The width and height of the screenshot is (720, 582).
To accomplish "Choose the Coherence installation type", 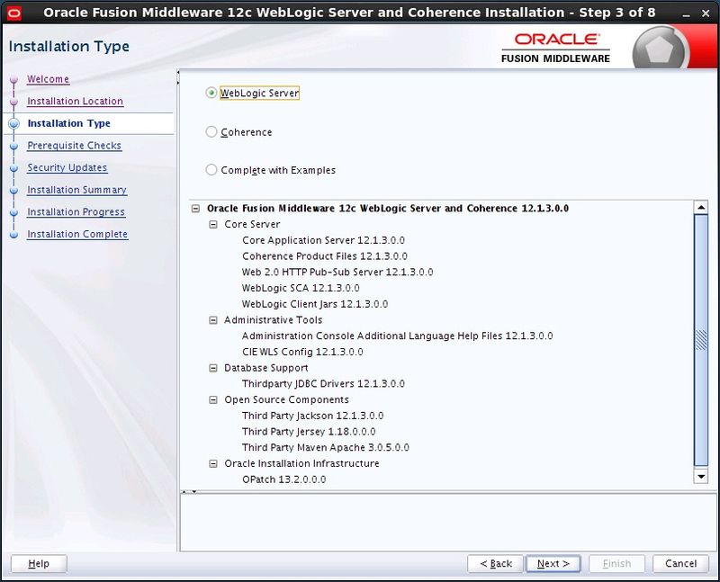I will [211, 131].
